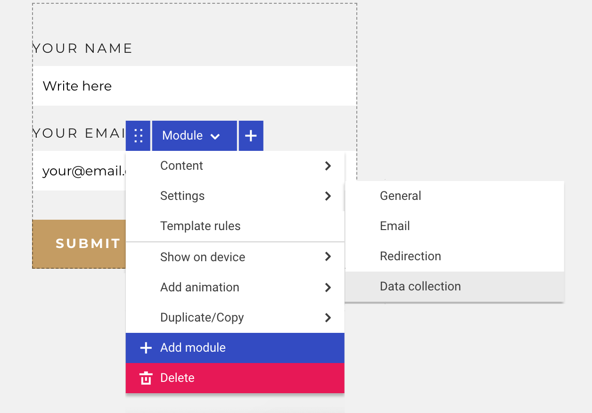Screen dimensions: 592x413
Task: Open Add animation submenu
Action: (235, 287)
